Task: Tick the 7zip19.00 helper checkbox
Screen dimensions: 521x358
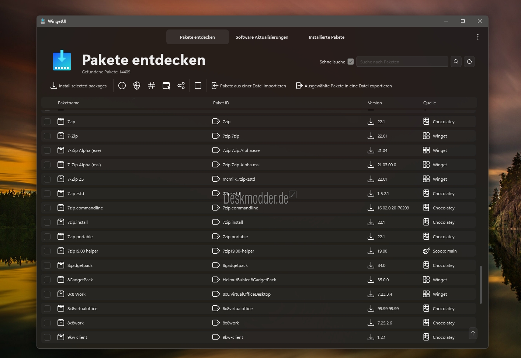Action: coord(47,251)
